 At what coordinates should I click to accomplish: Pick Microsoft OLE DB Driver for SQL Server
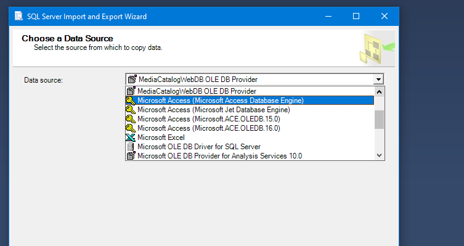click(x=250, y=147)
